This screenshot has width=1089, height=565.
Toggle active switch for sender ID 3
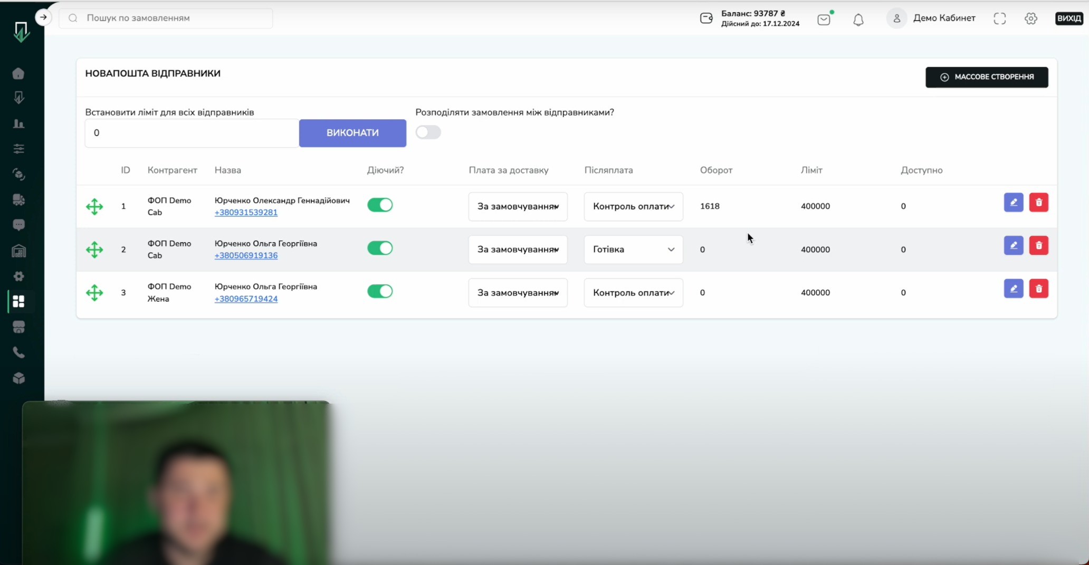pyautogui.click(x=380, y=291)
